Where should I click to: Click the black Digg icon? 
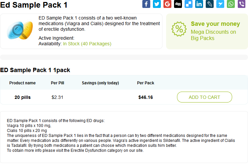tap(178, 4)
